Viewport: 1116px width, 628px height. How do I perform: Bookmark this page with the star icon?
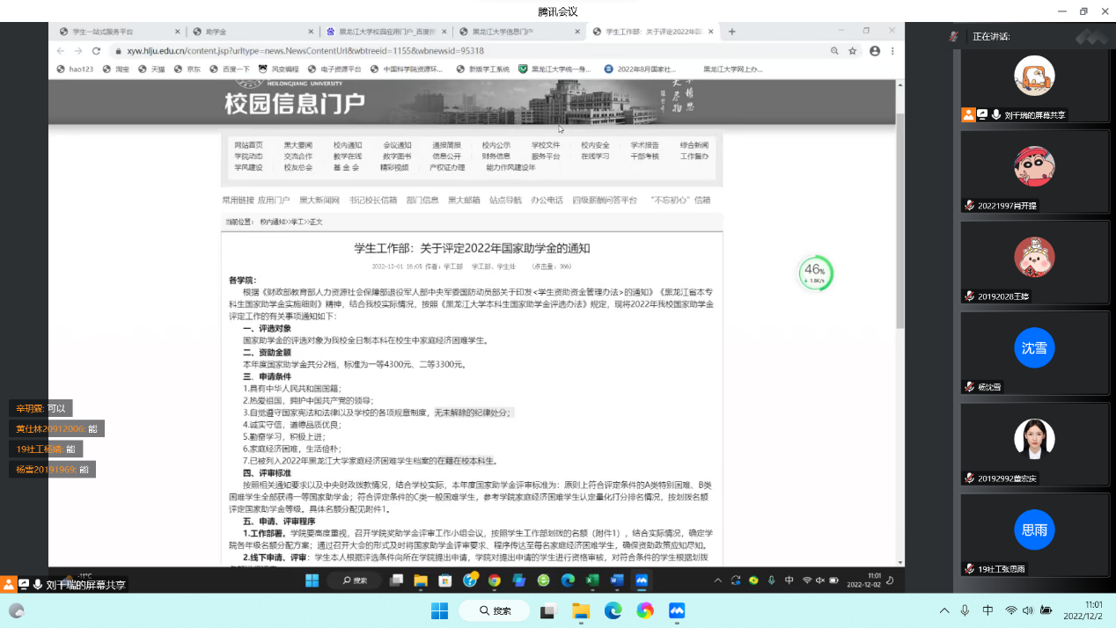pos(852,51)
